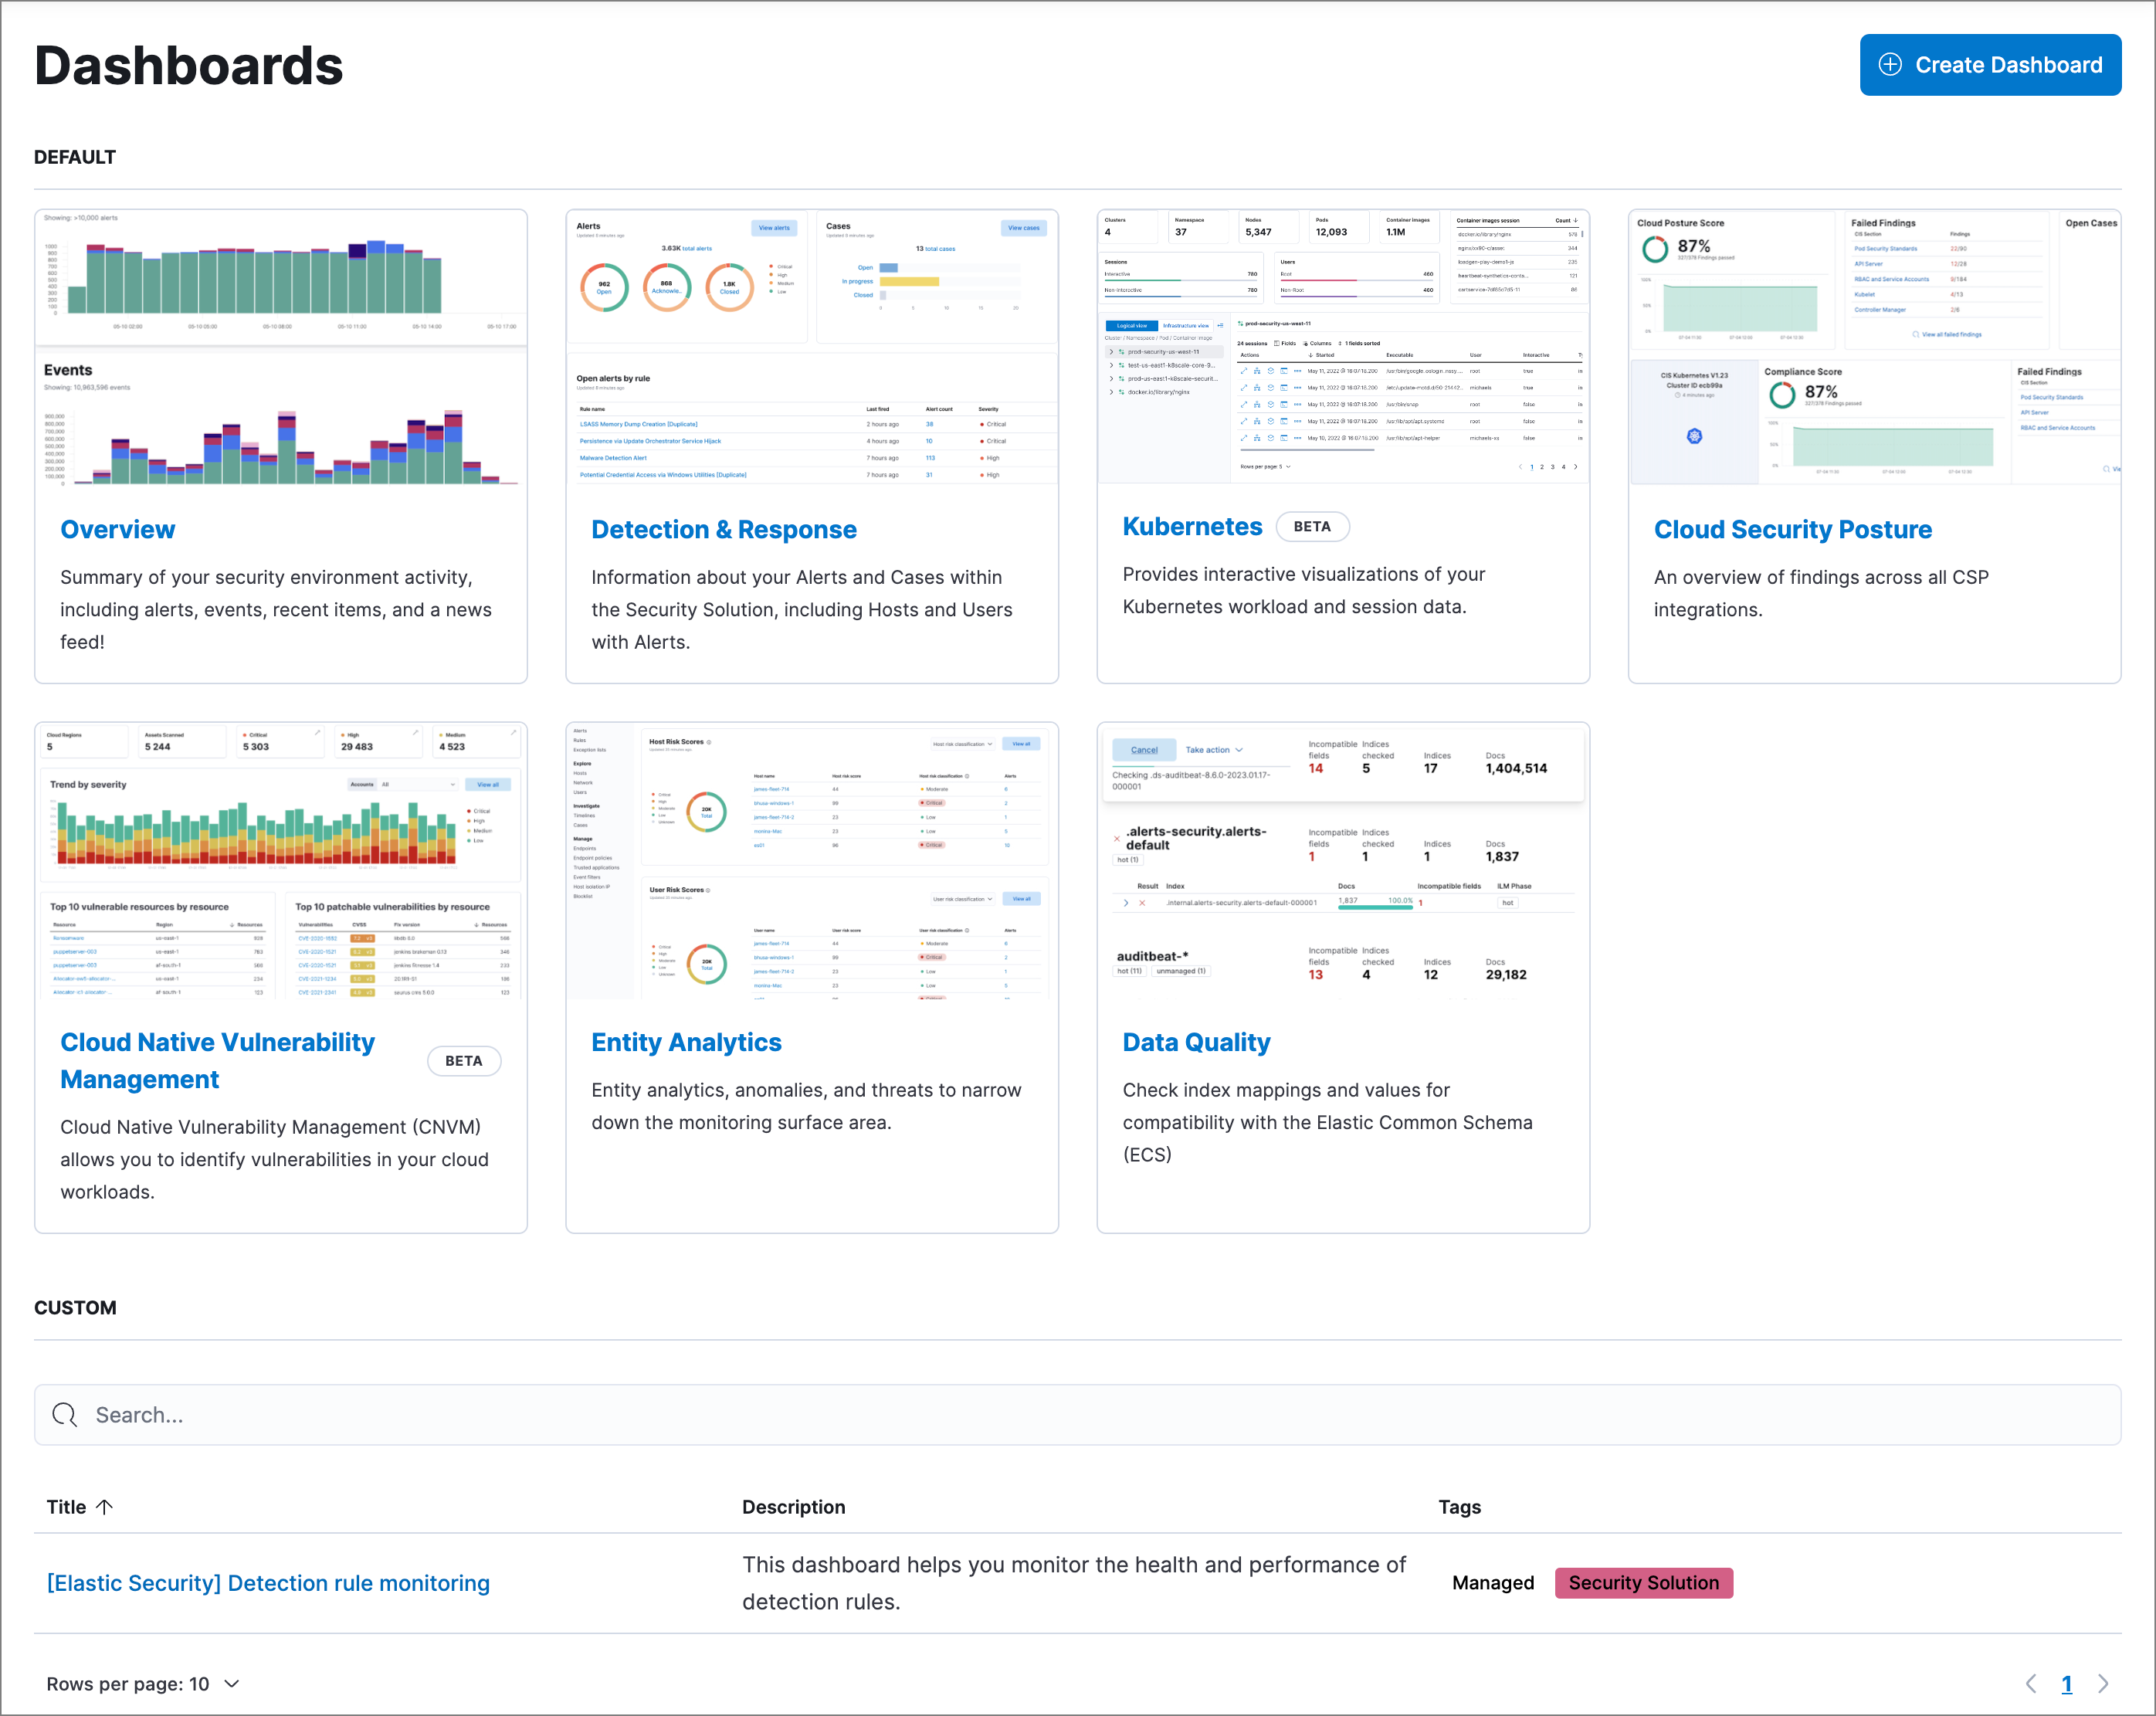The image size is (2156, 1716).
Task: Click the info icon next to Host Risk Scores
Action: tap(710, 742)
